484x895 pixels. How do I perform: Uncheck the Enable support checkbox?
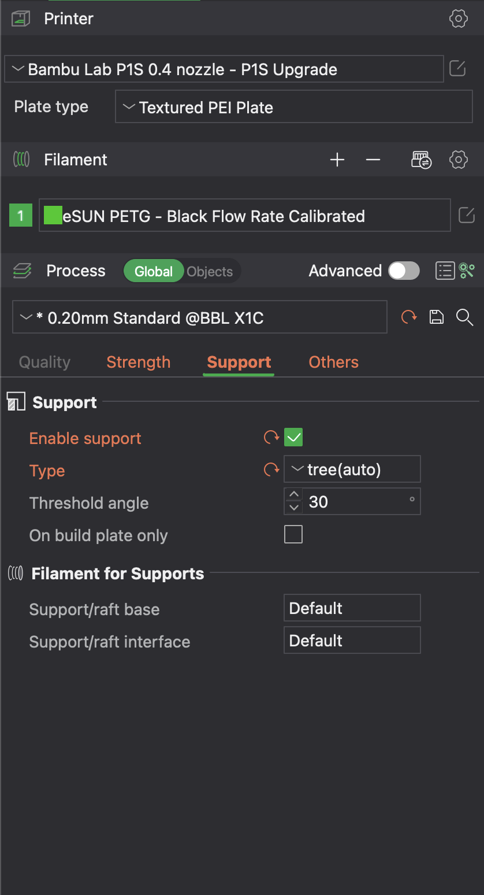[293, 438]
